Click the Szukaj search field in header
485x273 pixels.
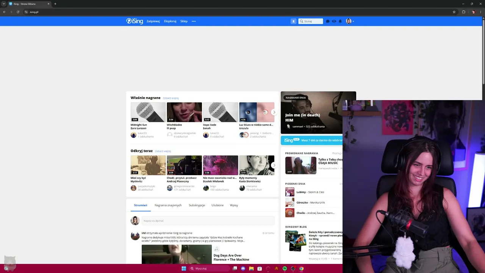click(311, 21)
